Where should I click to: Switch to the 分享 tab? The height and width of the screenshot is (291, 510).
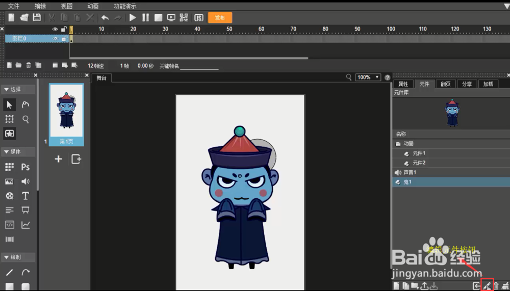(467, 84)
